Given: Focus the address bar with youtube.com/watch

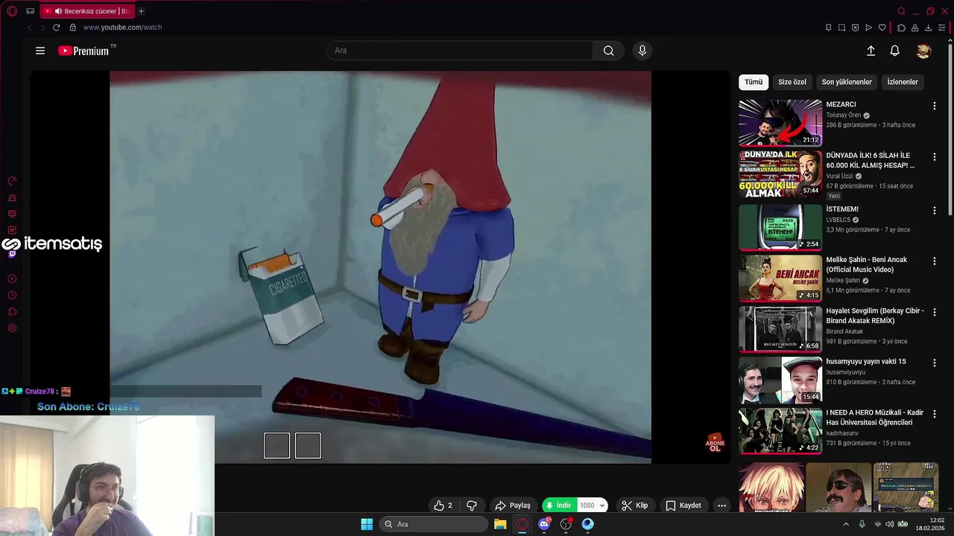Looking at the screenshot, I should (x=122, y=28).
